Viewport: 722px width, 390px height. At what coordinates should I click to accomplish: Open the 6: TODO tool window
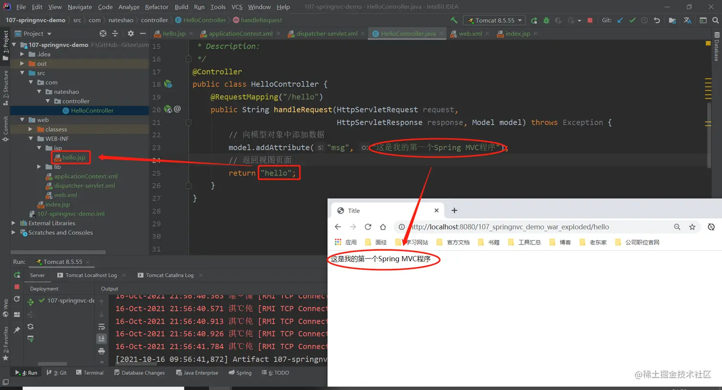(x=275, y=373)
